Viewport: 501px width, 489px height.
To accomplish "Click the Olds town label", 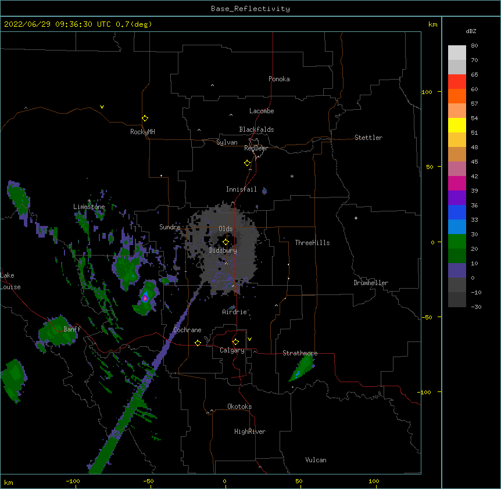I will point(226,229).
